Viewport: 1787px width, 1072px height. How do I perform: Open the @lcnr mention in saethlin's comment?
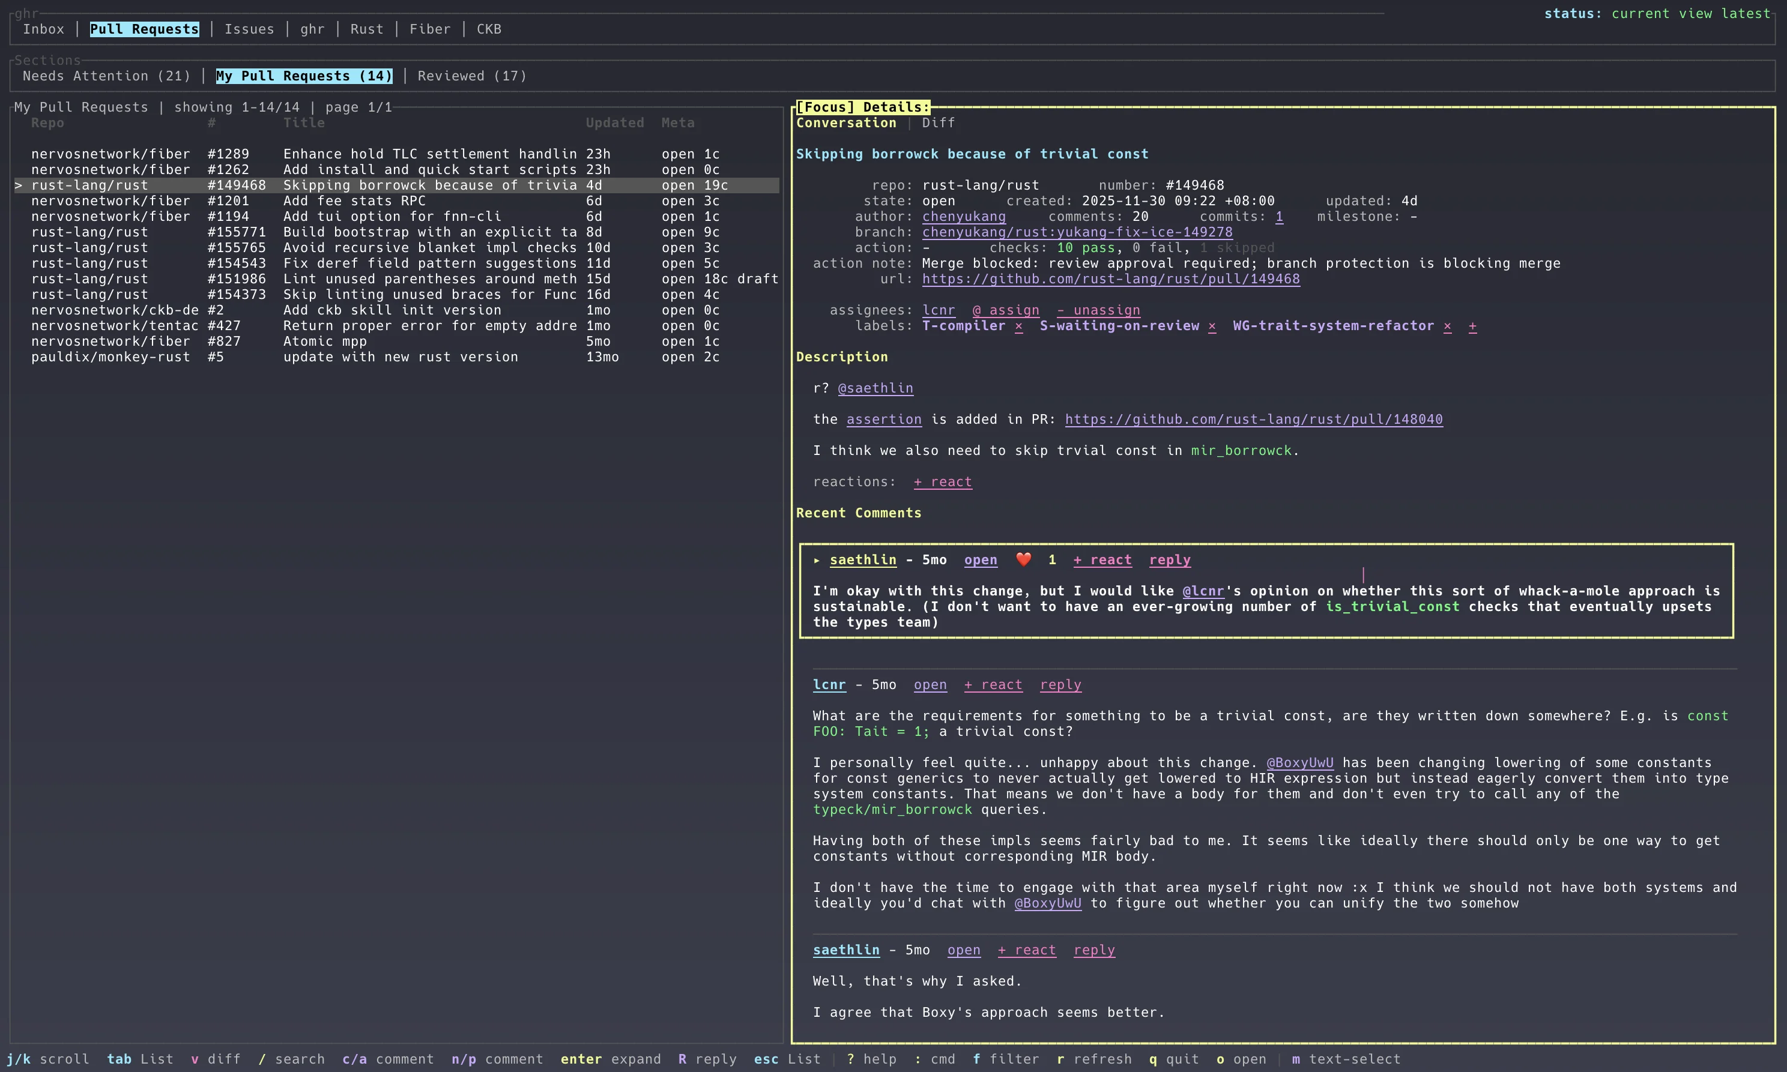1203,591
